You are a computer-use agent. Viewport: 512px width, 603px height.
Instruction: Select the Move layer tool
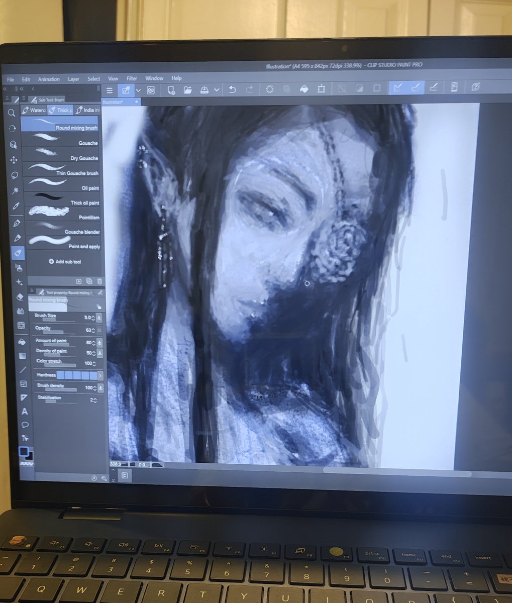click(x=14, y=160)
